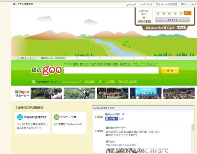Click the 緑のgoo サポーター label
Screen dimensions: 197x154
click(22, 93)
